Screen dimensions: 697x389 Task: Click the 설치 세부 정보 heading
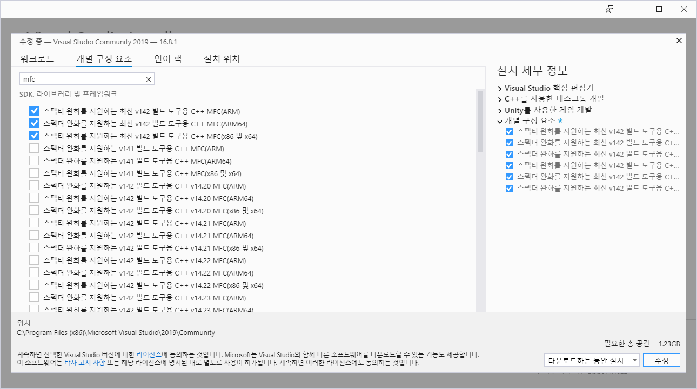[x=532, y=71]
